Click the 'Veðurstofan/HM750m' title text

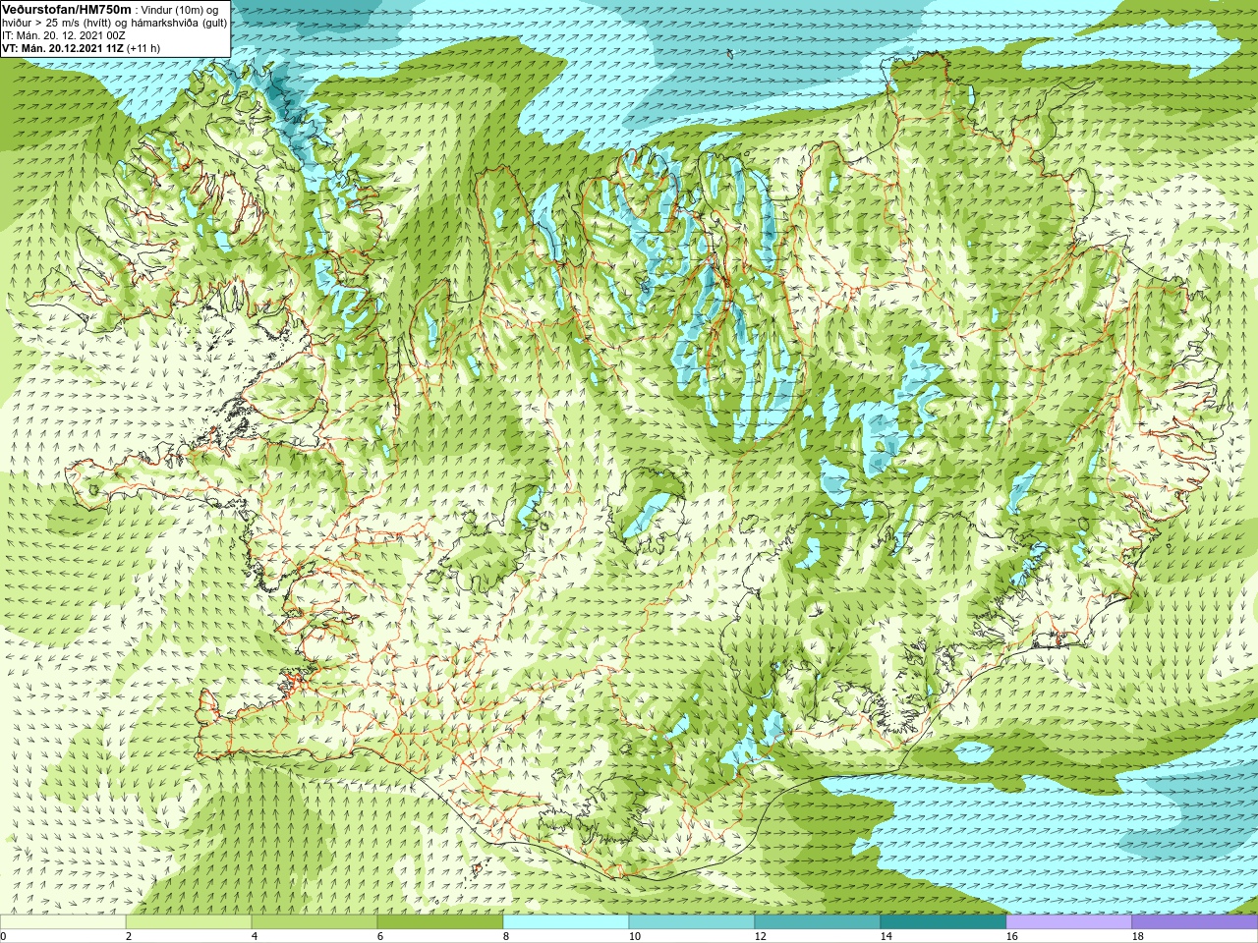[x=67, y=9]
